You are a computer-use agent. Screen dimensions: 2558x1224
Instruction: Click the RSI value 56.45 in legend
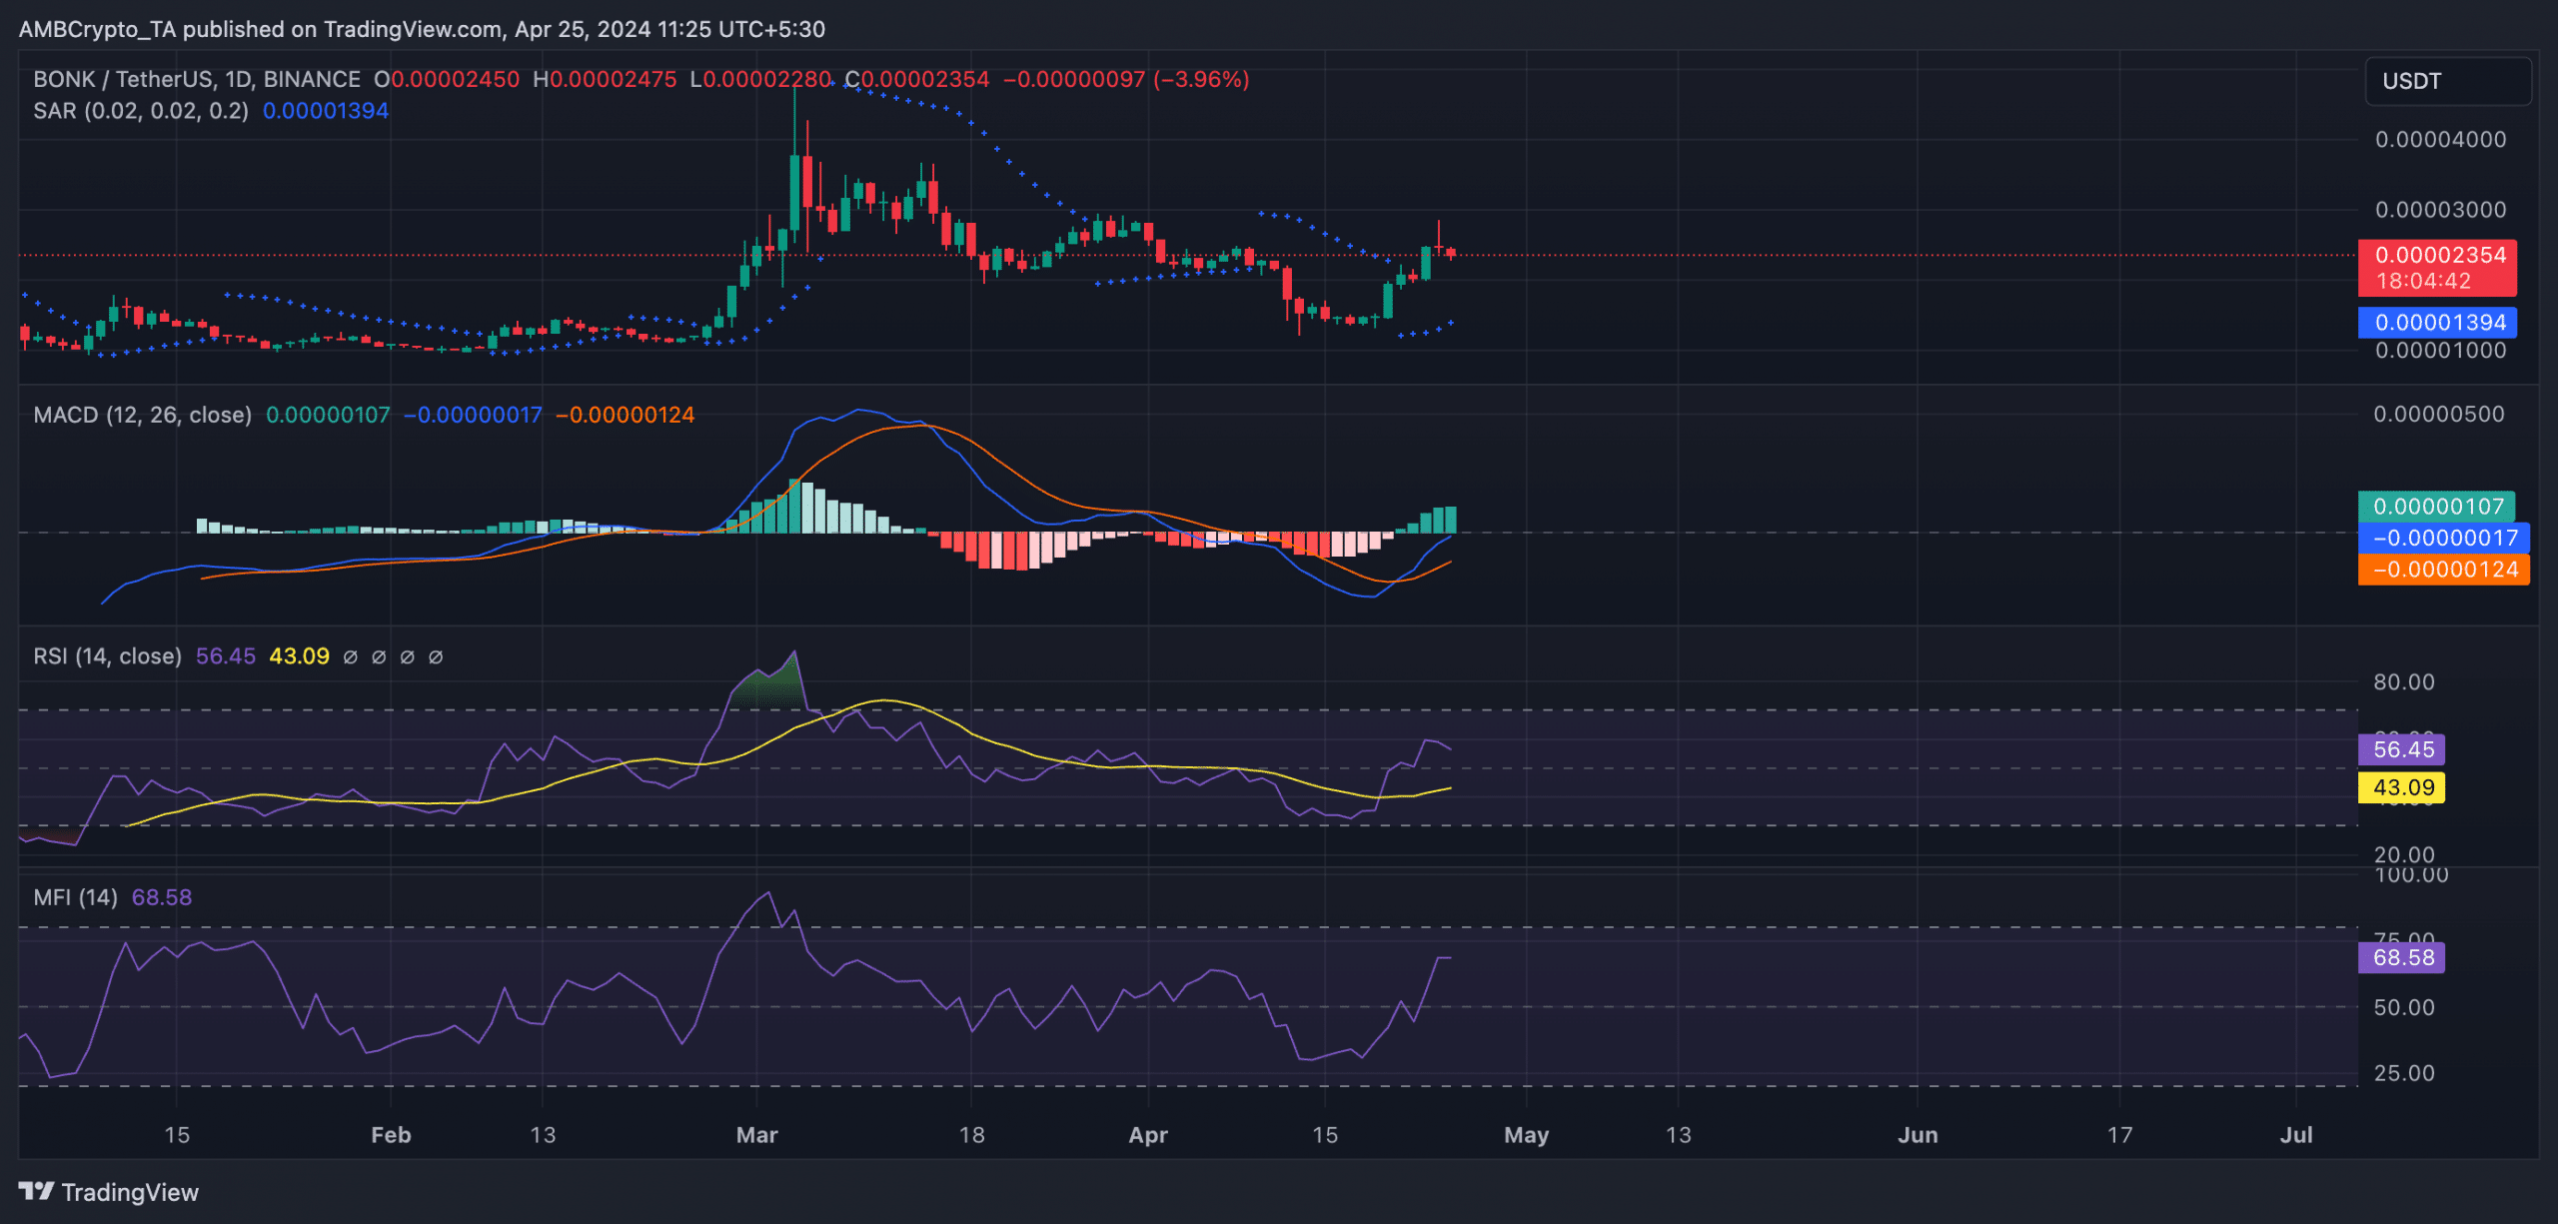pos(226,655)
